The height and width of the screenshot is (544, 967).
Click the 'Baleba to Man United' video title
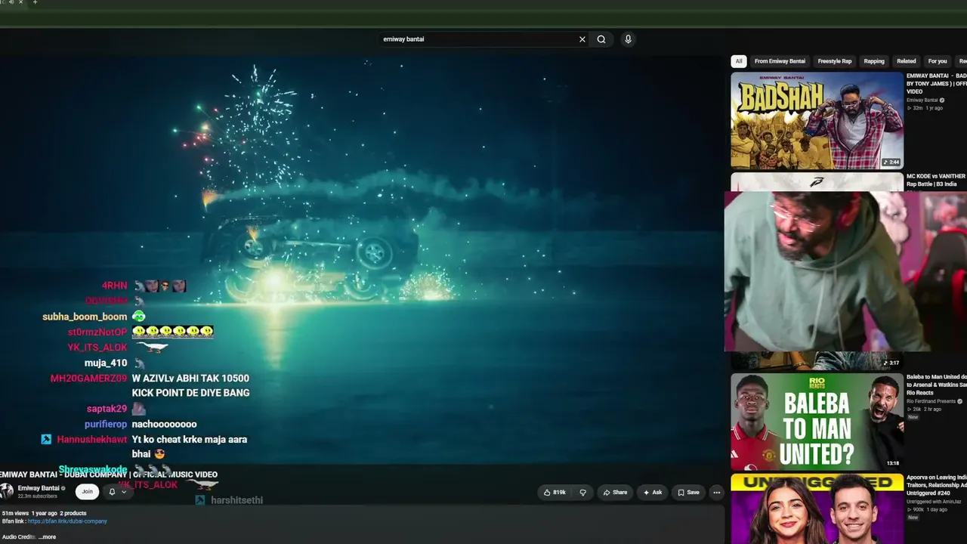937,385
